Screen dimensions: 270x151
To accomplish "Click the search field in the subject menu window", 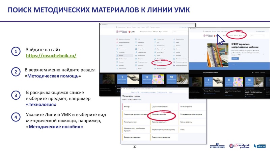I will click(x=180, y=32).
